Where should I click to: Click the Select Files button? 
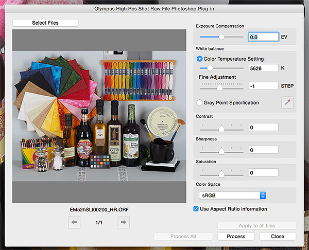[x=45, y=23]
